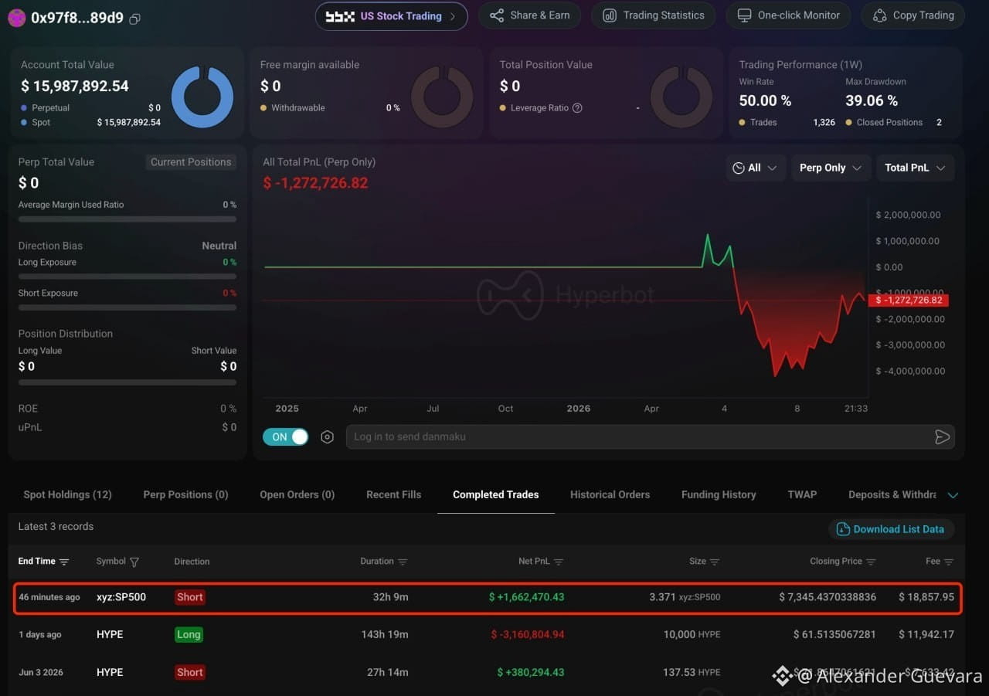
Task: Switch to Open Orders (0) tab
Action: pyautogui.click(x=297, y=494)
